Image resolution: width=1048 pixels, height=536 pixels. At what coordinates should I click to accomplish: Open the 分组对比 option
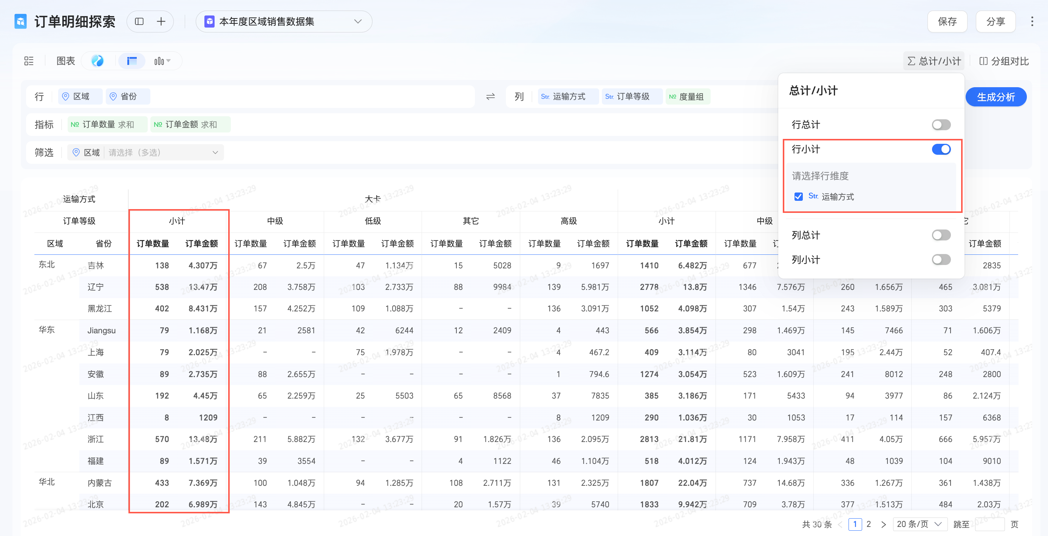tap(1004, 61)
